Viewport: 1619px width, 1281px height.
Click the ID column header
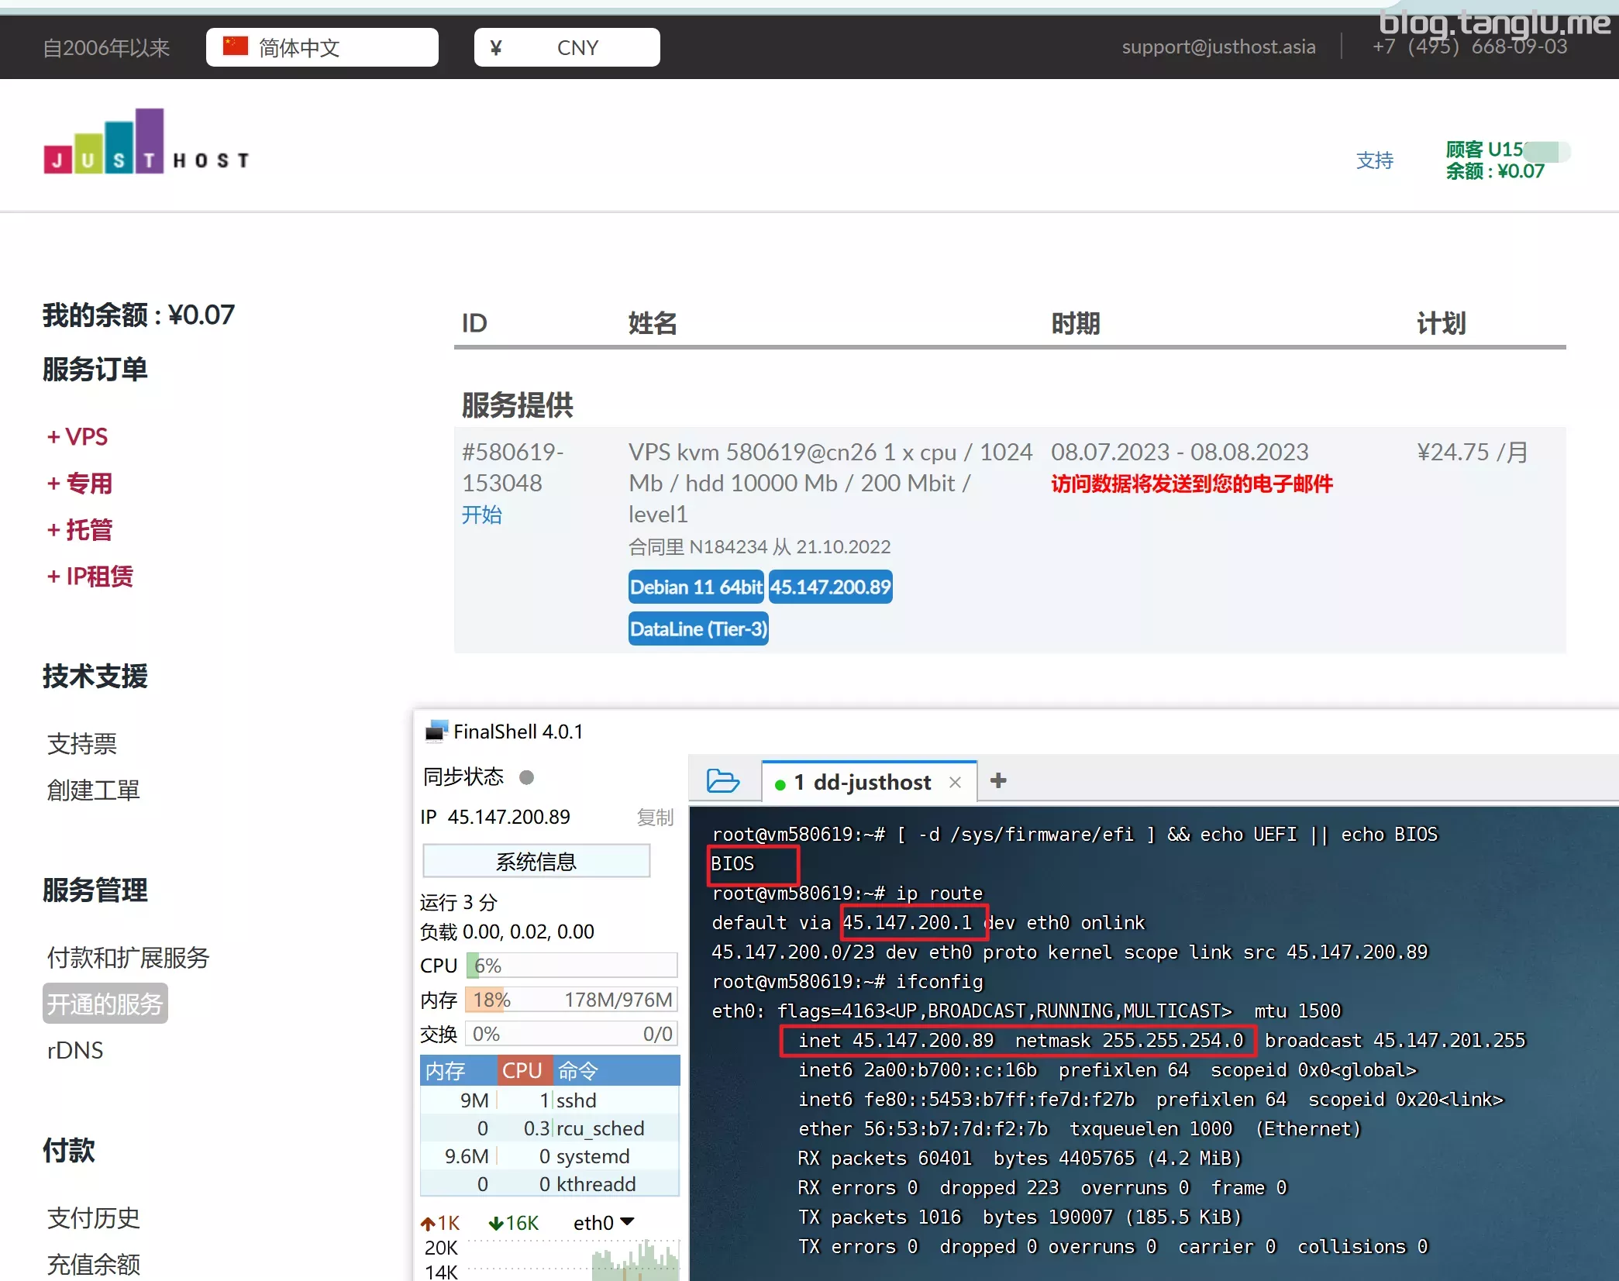[474, 323]
